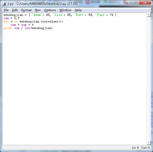Open the File menu
This screenshot has width=153, height=152.
pos(6,10)
